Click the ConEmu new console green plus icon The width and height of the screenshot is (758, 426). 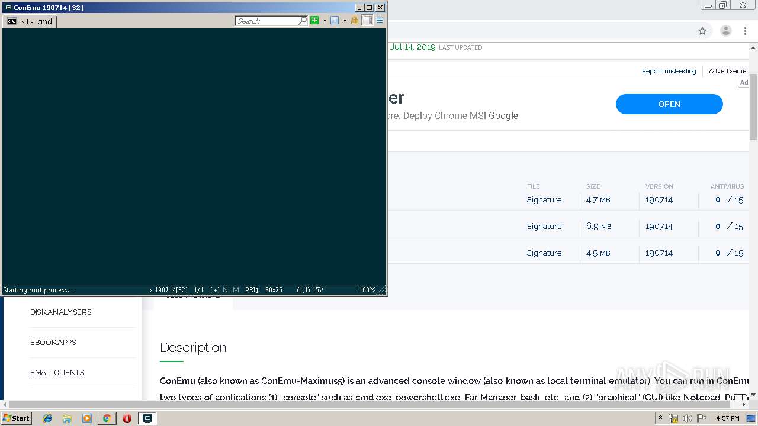click(x=314, y=20)
